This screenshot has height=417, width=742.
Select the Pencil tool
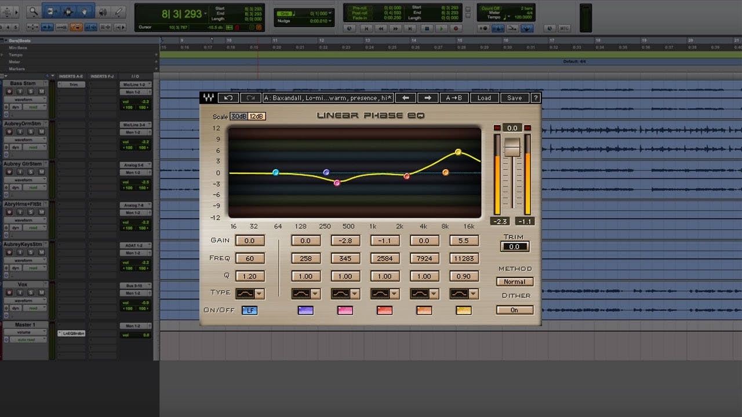click(119, 11)
